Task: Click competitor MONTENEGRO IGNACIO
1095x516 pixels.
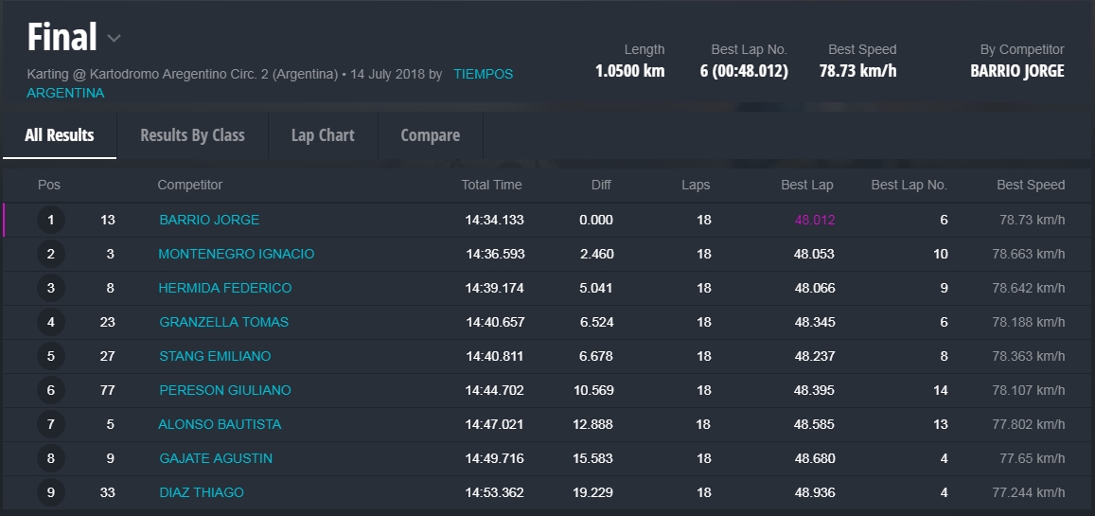Action: 236,254
